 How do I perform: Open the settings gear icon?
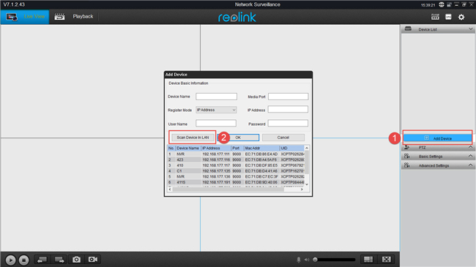[x=461, y=17]
